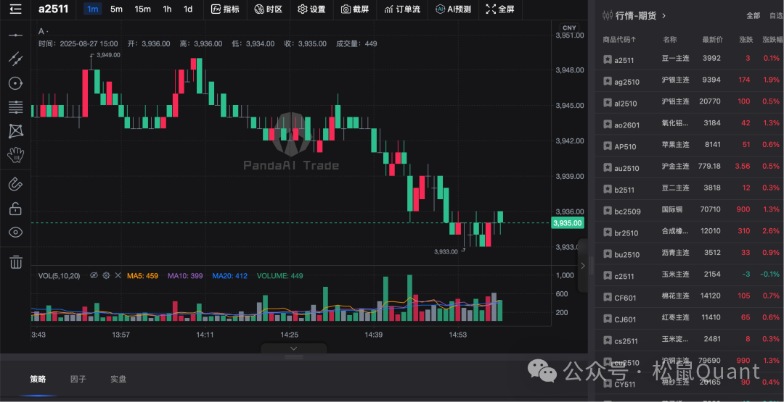Click the 截屏 screenshot button

click(354, 9)
